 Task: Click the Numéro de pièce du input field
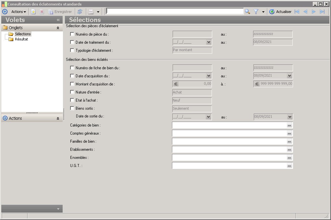click(x=192, y=34)
